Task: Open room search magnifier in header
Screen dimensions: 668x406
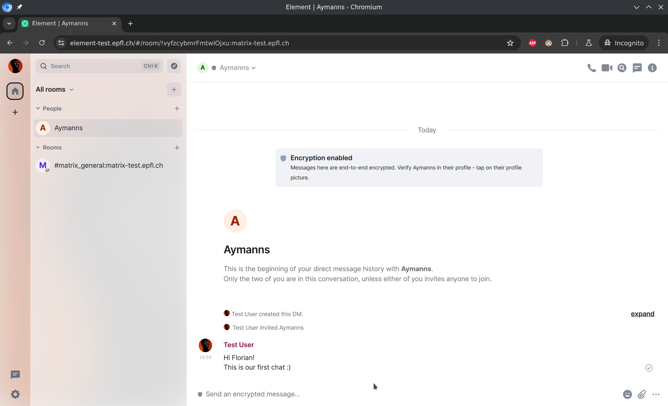Action: [x=622, y=68]
